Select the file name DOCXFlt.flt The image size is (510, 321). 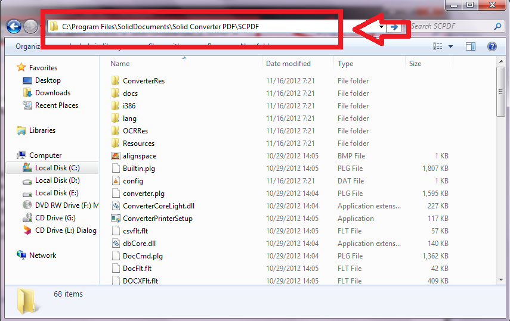tap(140, 281)
